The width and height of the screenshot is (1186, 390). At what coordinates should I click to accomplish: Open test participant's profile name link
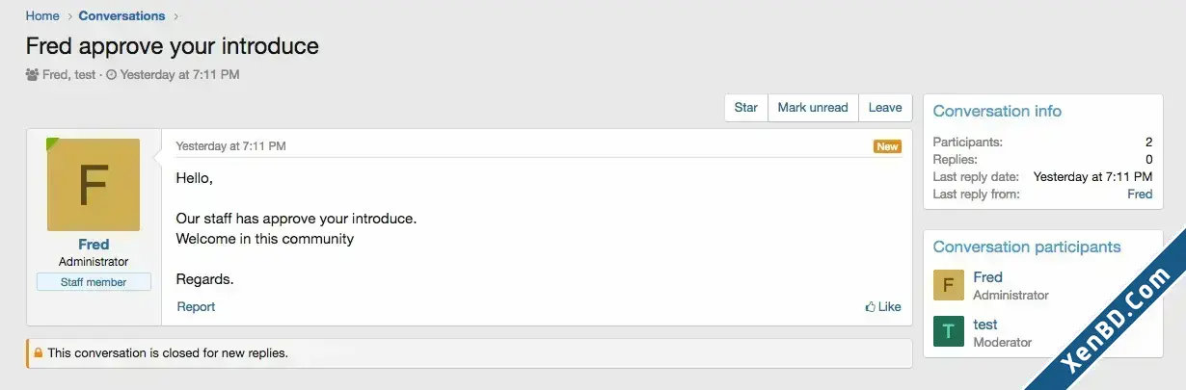[x=985, y=325]
